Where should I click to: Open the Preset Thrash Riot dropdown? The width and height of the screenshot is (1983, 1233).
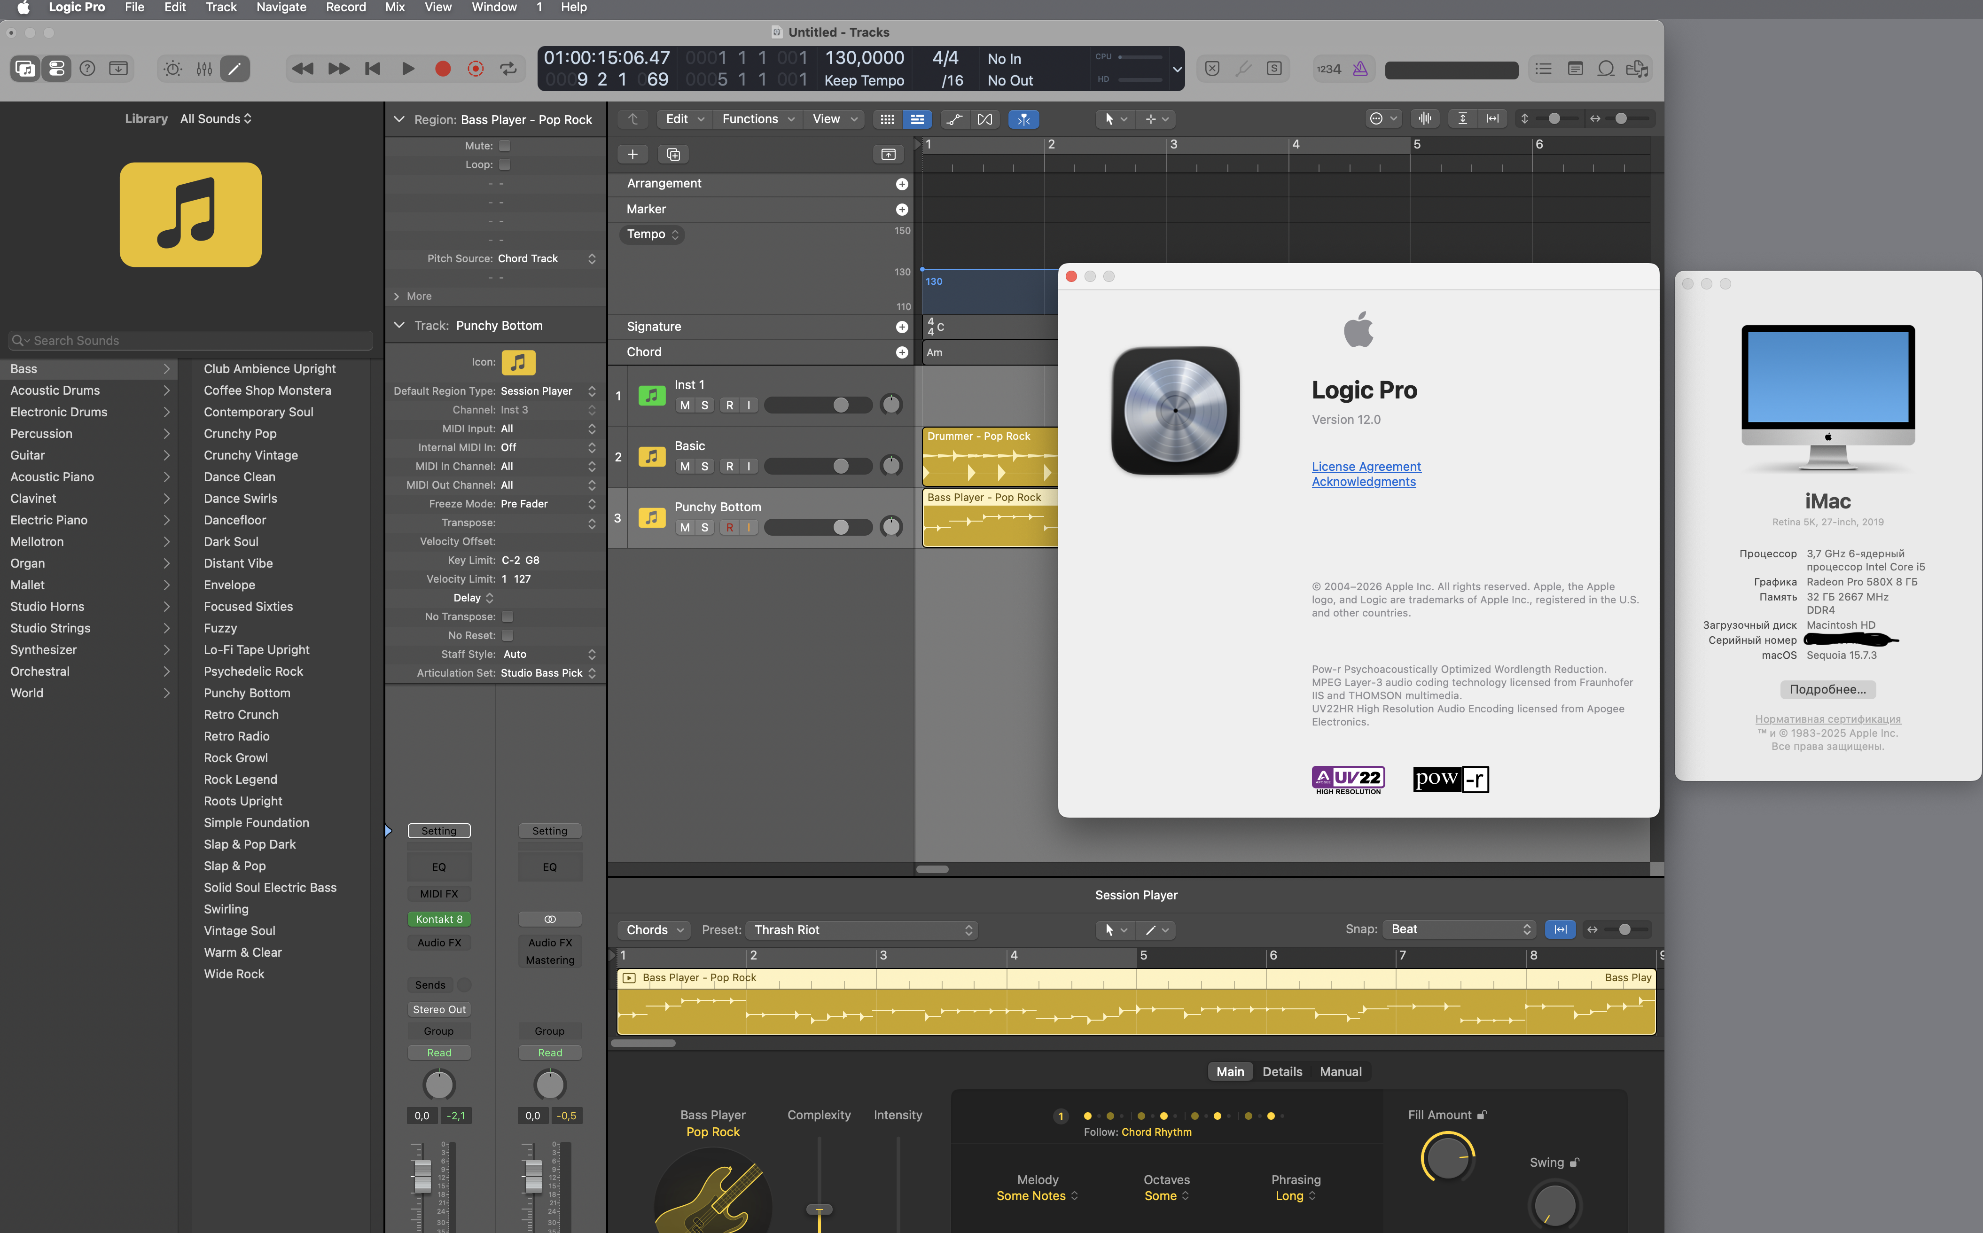pos(863,929)
